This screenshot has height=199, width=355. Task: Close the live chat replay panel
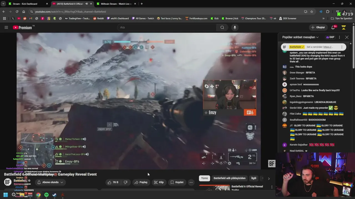point(347,37)
